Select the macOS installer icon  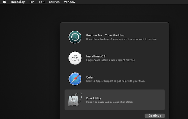(75, 58)
